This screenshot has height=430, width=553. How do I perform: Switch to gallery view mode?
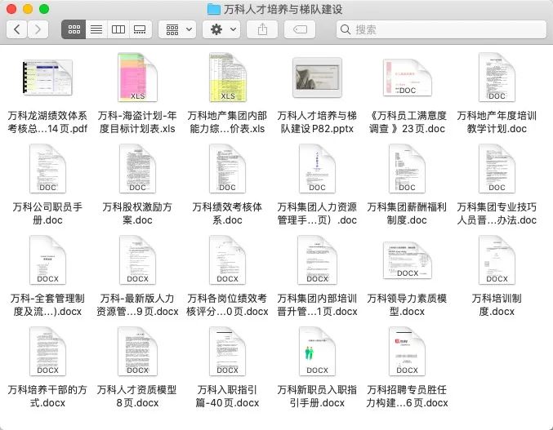140,29
